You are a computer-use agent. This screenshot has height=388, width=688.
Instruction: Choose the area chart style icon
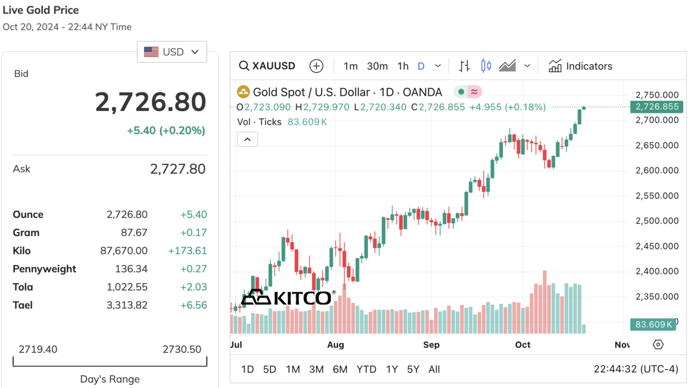click(507, 66)
